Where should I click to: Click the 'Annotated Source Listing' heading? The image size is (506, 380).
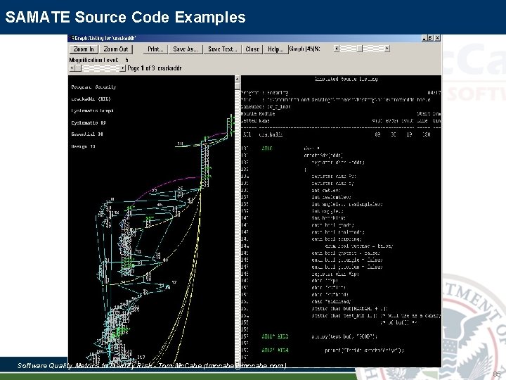click(x=346, y=79)
